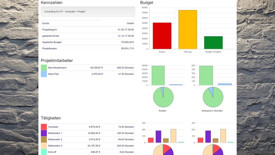Click the purple Meilenstein 1 color swatch
Viewport: 275px width, 155px height.
[44, 133]
